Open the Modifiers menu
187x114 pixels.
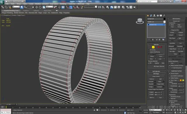tap(38, 4)
